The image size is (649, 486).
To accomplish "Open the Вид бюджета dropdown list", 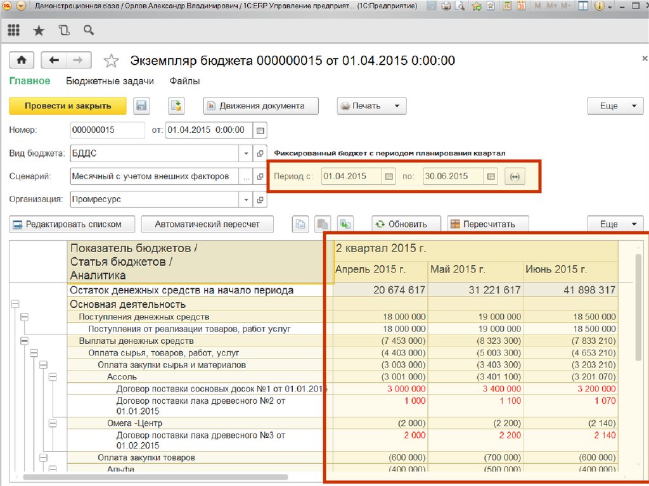I will pyautogui.click(x=247, y=153).
